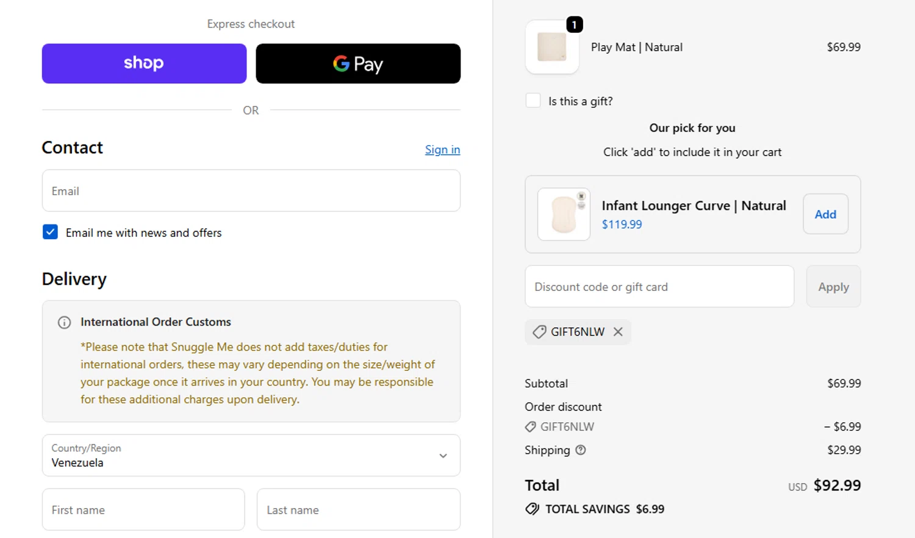Select the Infant Lounger Curve | Natural title
The image size is (915, 538).
694,206
